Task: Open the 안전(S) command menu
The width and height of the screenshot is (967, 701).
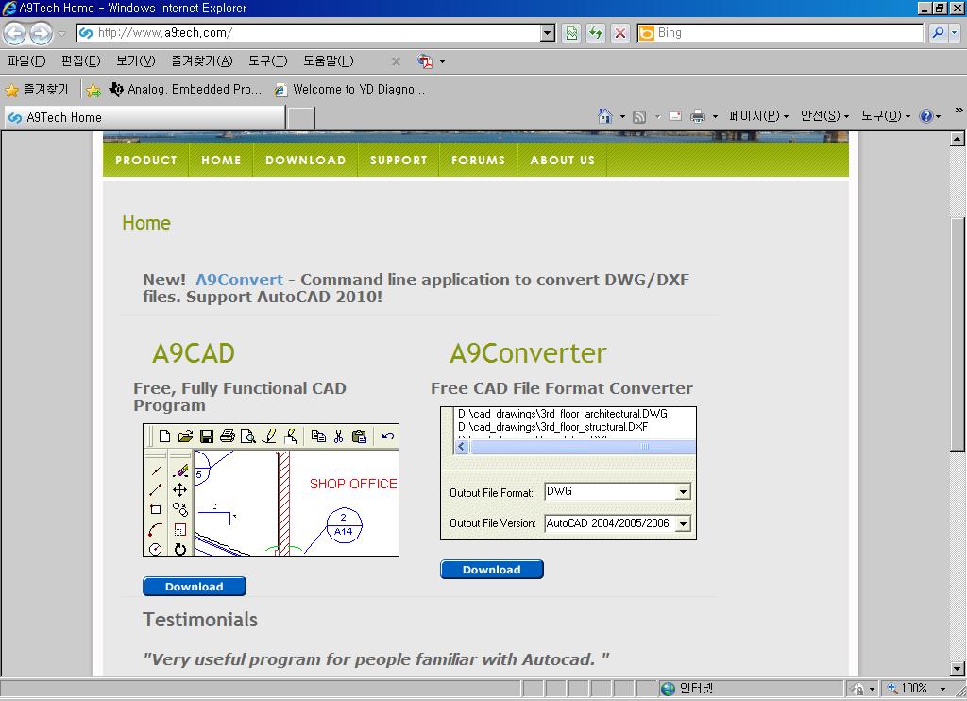Action: pos(824,115)
